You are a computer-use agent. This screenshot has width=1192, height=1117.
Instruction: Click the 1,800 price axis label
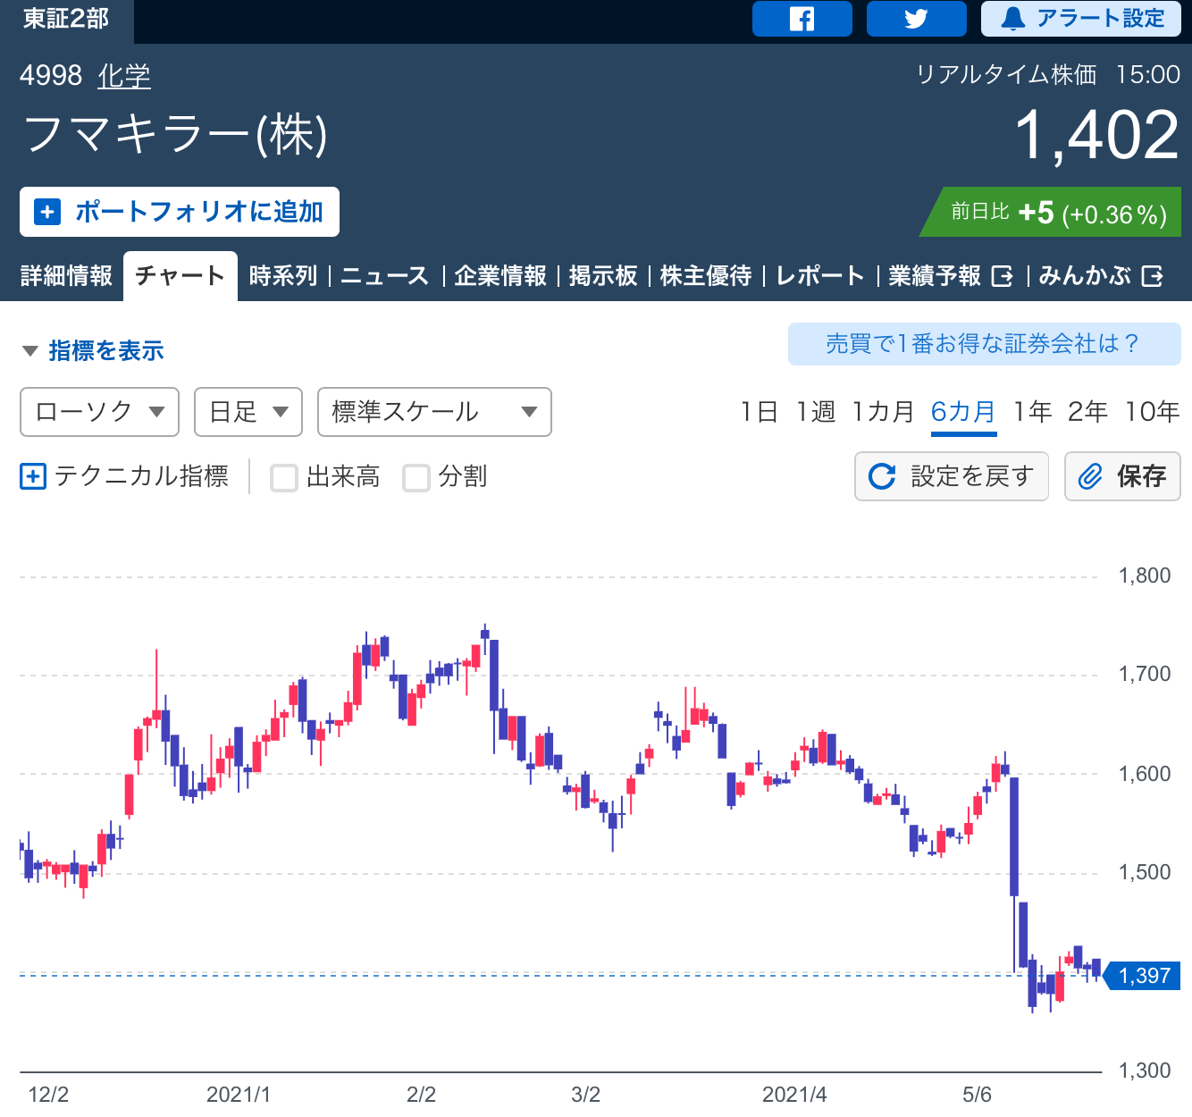point(1145,575)
